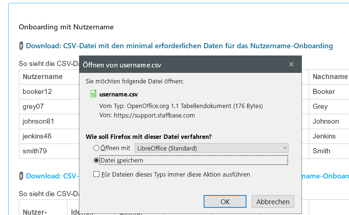Enable 'Für Dateien dieses Typs immer' checkbox
Image resolution: width=349 pixels, height=215 pixels.
[96, 174]
